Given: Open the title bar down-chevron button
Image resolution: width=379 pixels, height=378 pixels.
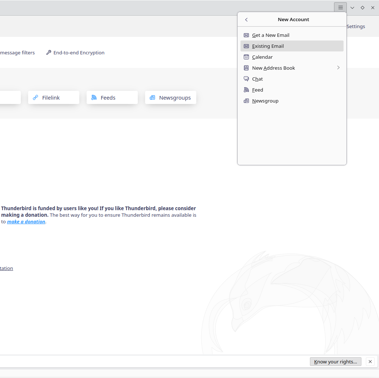Looking at the screenshot, I should click(x=352, y=8).
